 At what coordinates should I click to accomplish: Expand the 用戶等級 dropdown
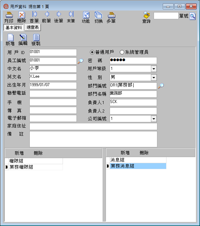(154, 69)
